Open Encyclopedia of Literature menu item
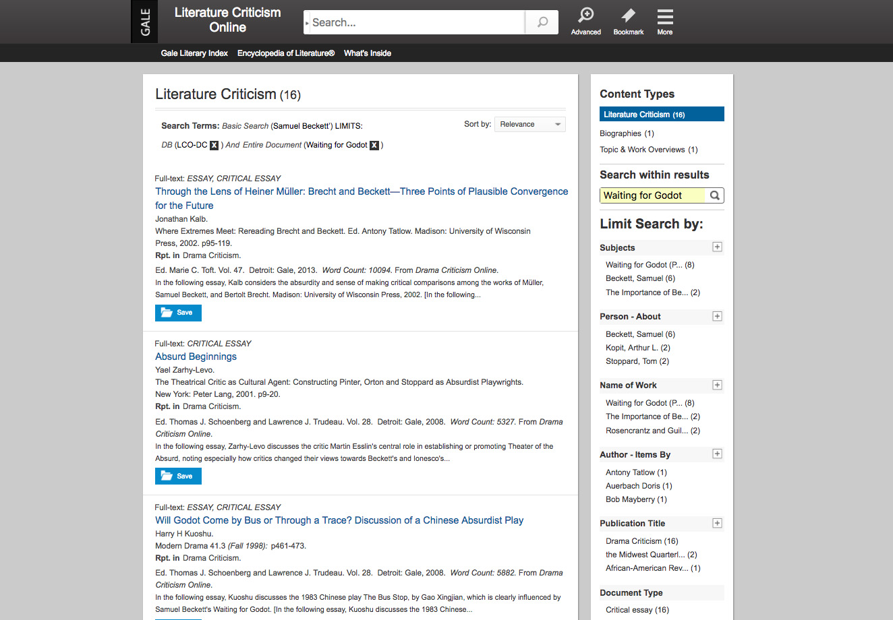This screenshot has width=893, height=620. 286,53
